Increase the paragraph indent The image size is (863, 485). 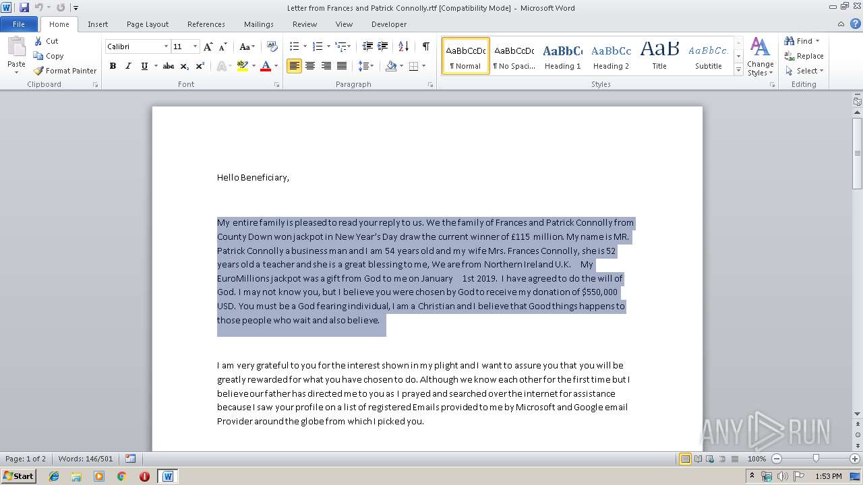(382, 46)
